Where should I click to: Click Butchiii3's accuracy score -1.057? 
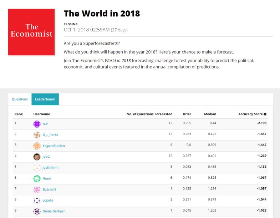261,188
